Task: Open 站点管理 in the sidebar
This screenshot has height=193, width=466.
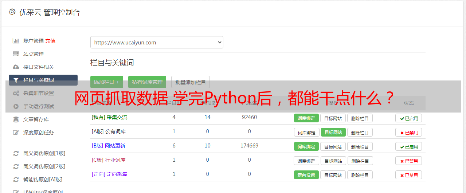Action: click(x=34, y=54)
